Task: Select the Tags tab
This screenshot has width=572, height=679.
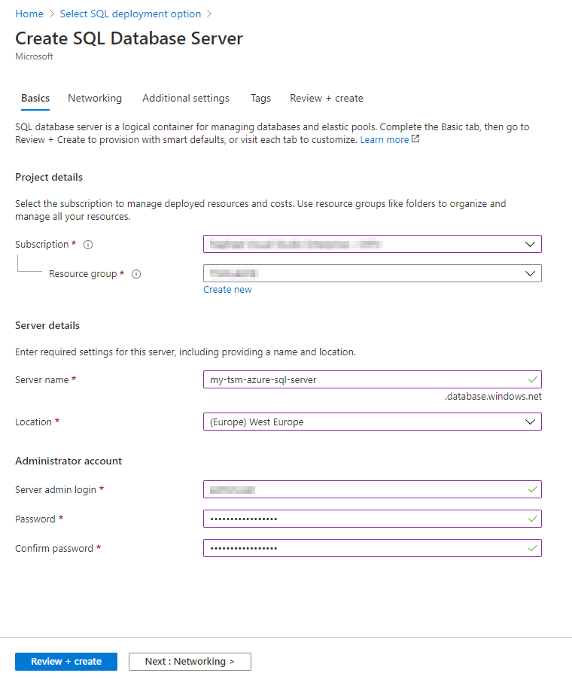Action: 260,99
